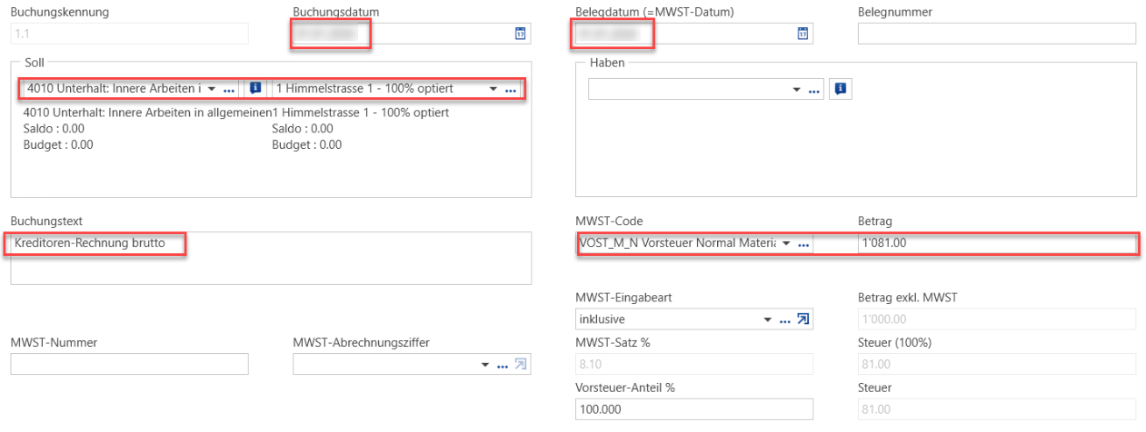
Task: Click the Vorsteuer-Anteil % field showing 100.000
Action: (x=694, y=409)
